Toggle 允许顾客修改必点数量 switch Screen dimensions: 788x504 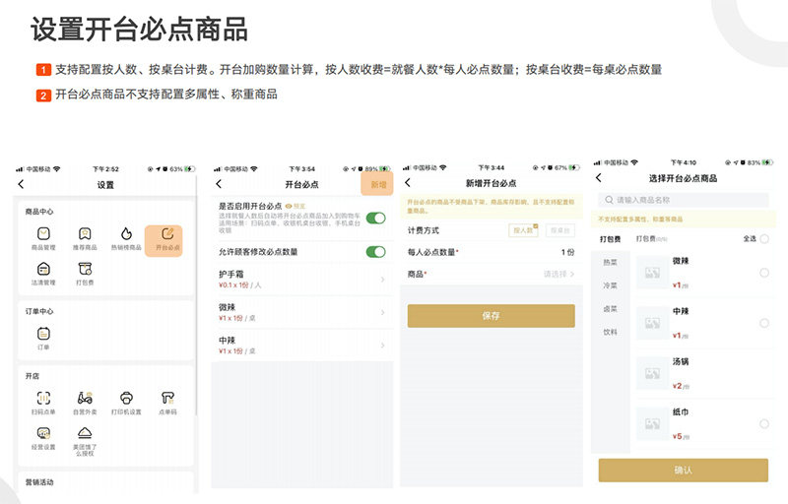click(375, 252)
